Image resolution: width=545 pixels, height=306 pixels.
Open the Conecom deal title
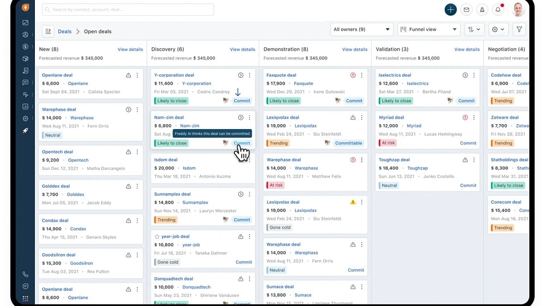click(506, 202)
